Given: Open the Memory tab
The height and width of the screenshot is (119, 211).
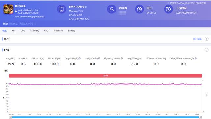Looking at the screenshot, I should [35, 31].
